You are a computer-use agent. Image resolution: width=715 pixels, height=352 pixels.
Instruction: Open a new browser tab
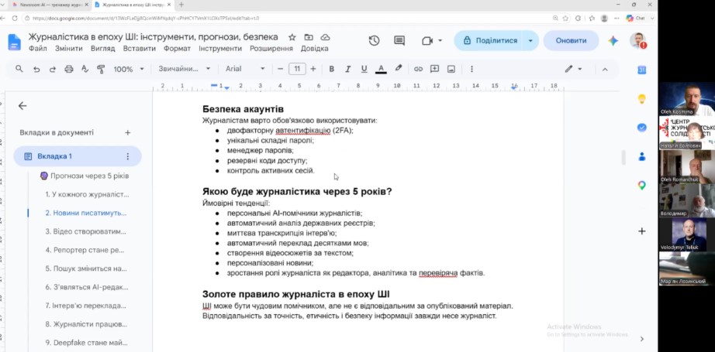coord(181,5)
